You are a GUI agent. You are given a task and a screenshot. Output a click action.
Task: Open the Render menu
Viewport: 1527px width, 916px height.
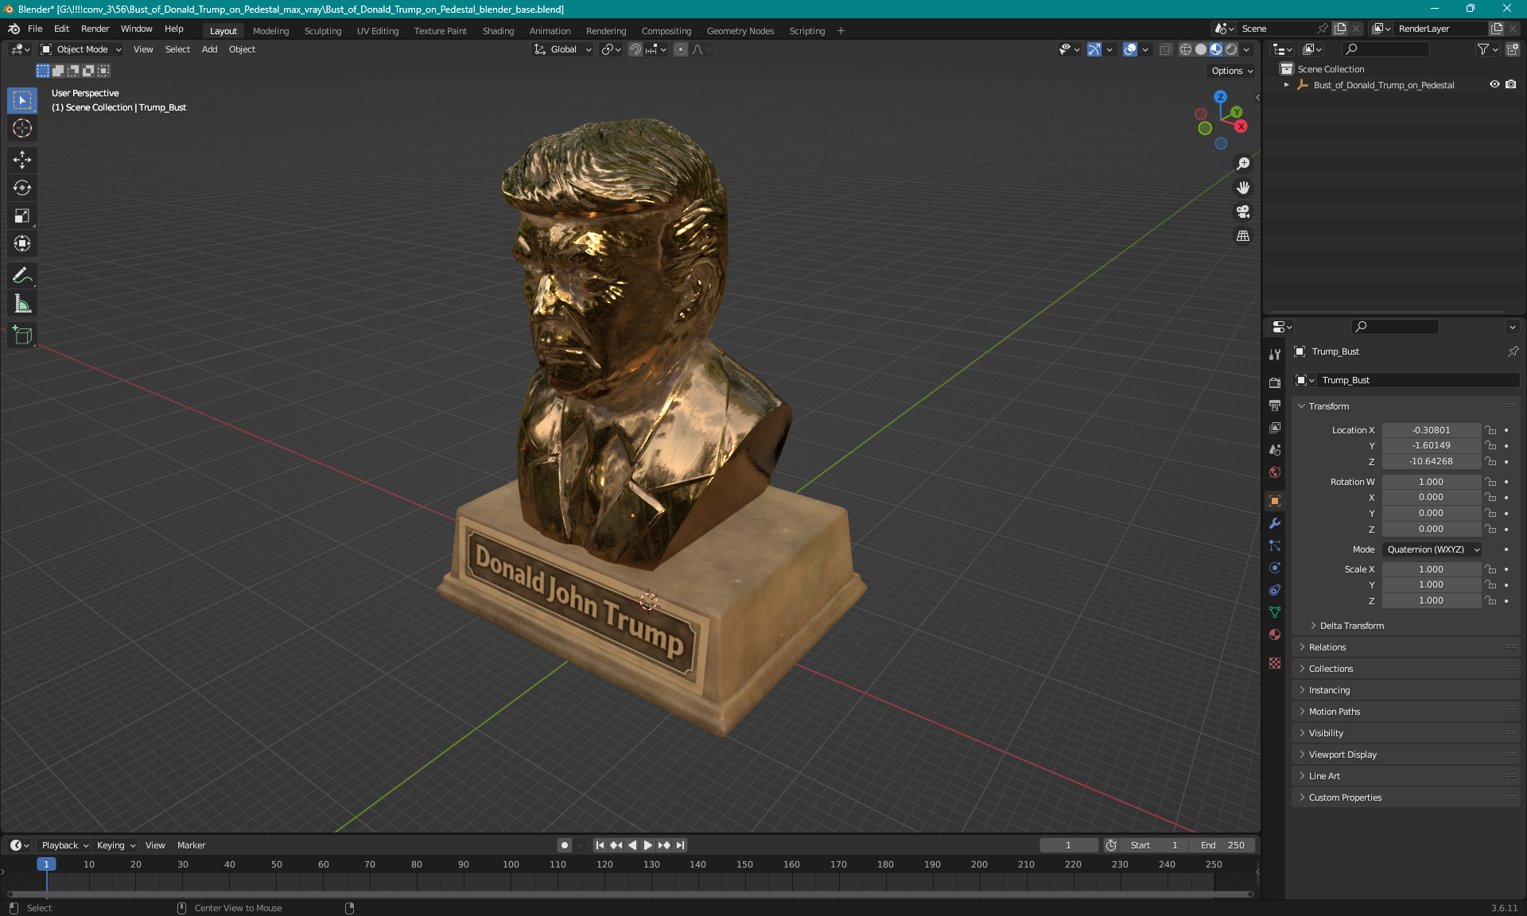click(x=95, y=29)
